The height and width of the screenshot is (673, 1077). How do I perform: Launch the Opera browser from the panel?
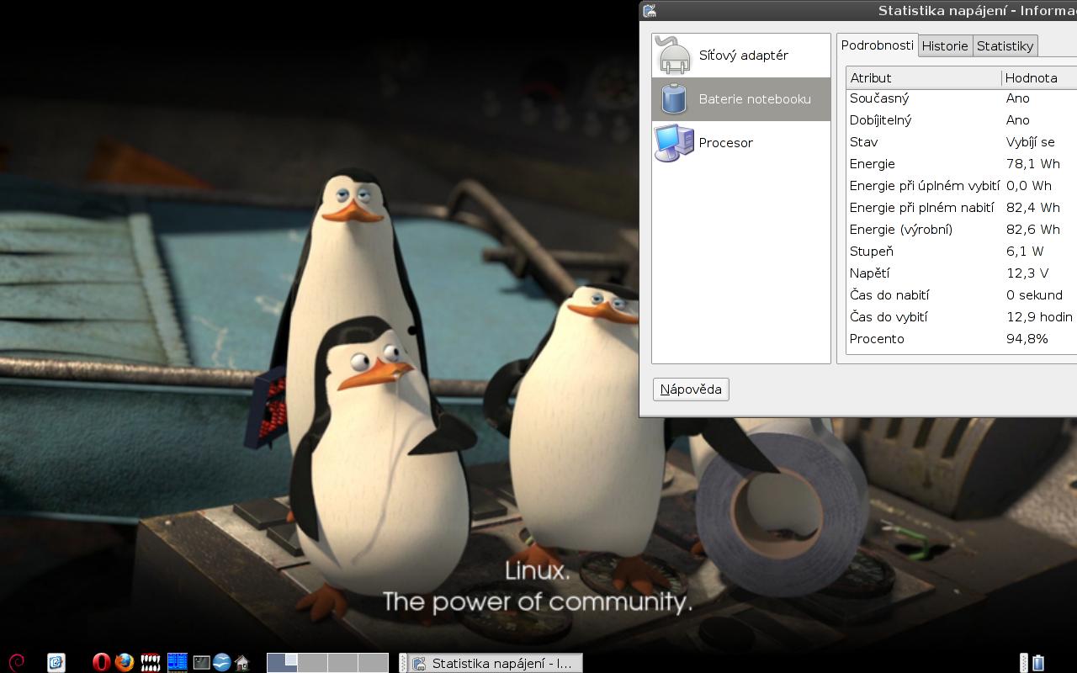[101, 662]
